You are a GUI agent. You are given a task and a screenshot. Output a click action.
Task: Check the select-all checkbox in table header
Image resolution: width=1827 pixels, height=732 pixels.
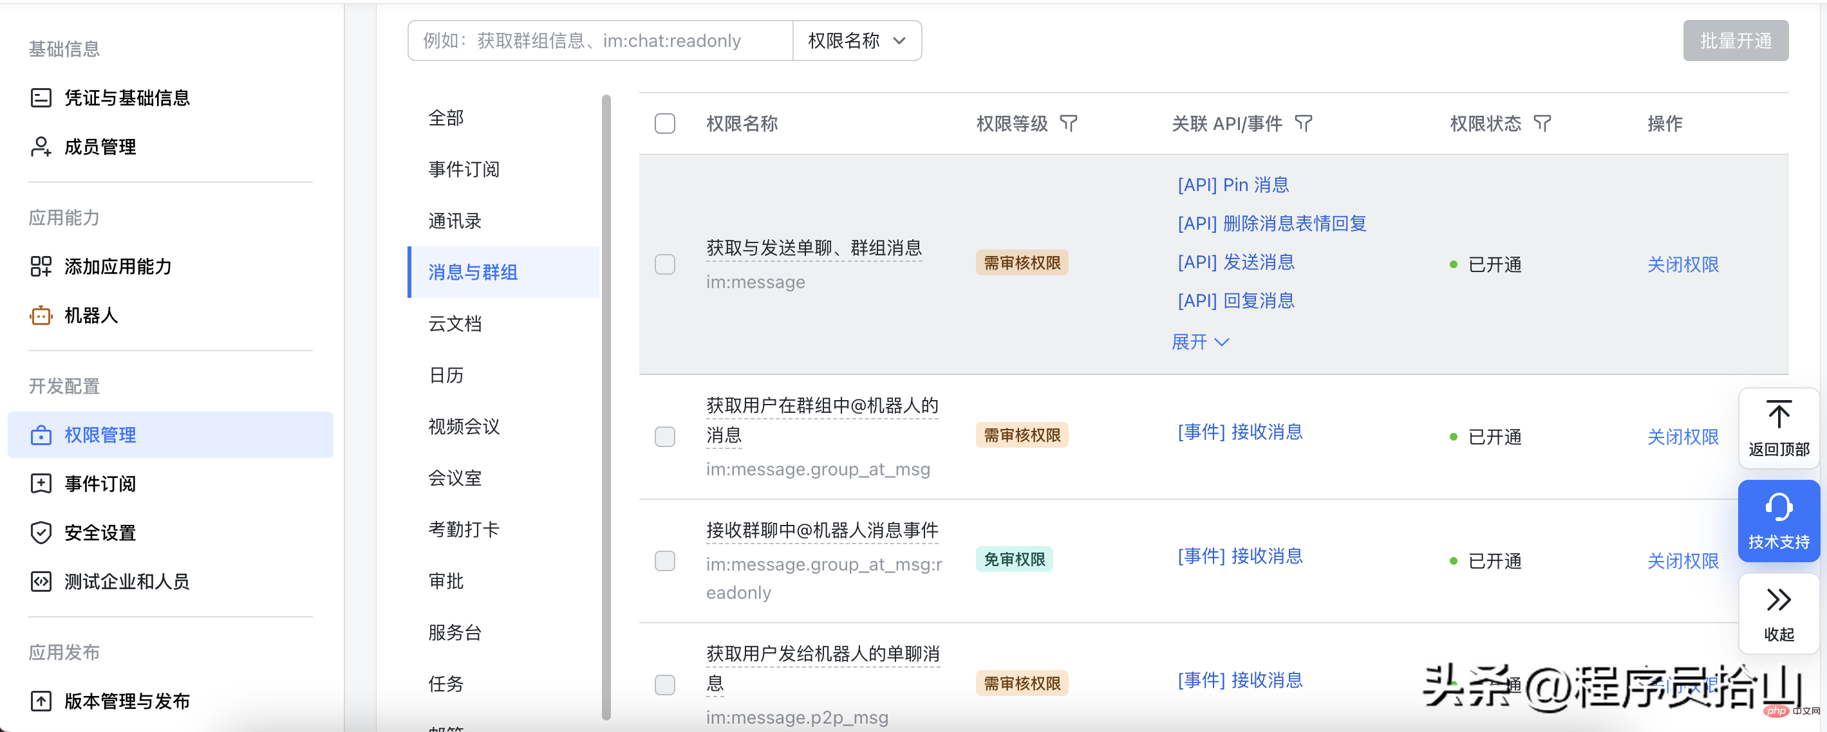point(664,123)
